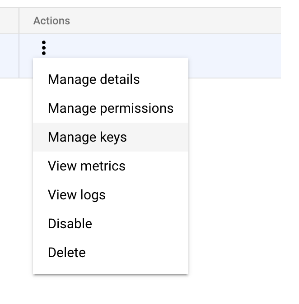Turn off the account using Disable entry

pyautogui.click(x=70, y=224)
